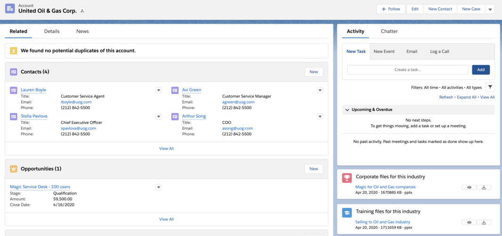
Task: Switch to the Details tab
Action: 52,31
